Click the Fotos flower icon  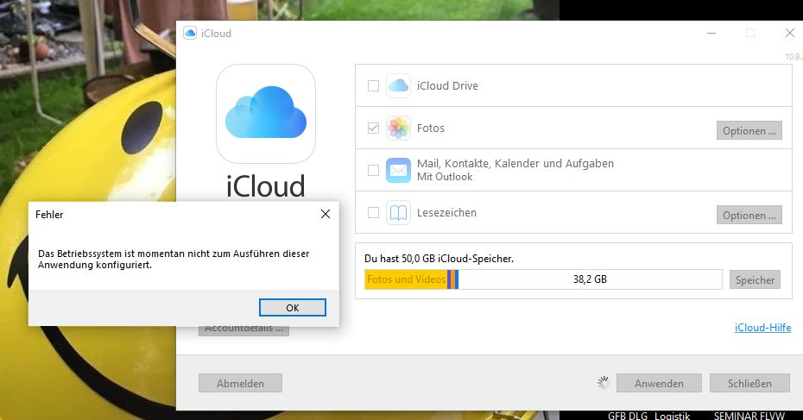pos(398,128)
